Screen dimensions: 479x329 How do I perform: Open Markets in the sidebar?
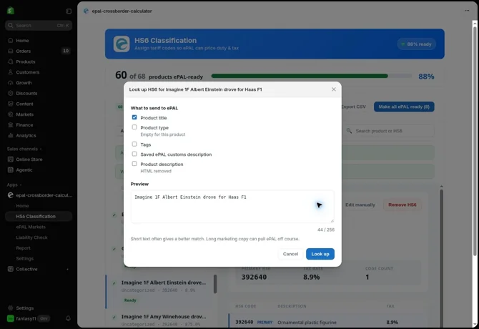pos(24,114)
